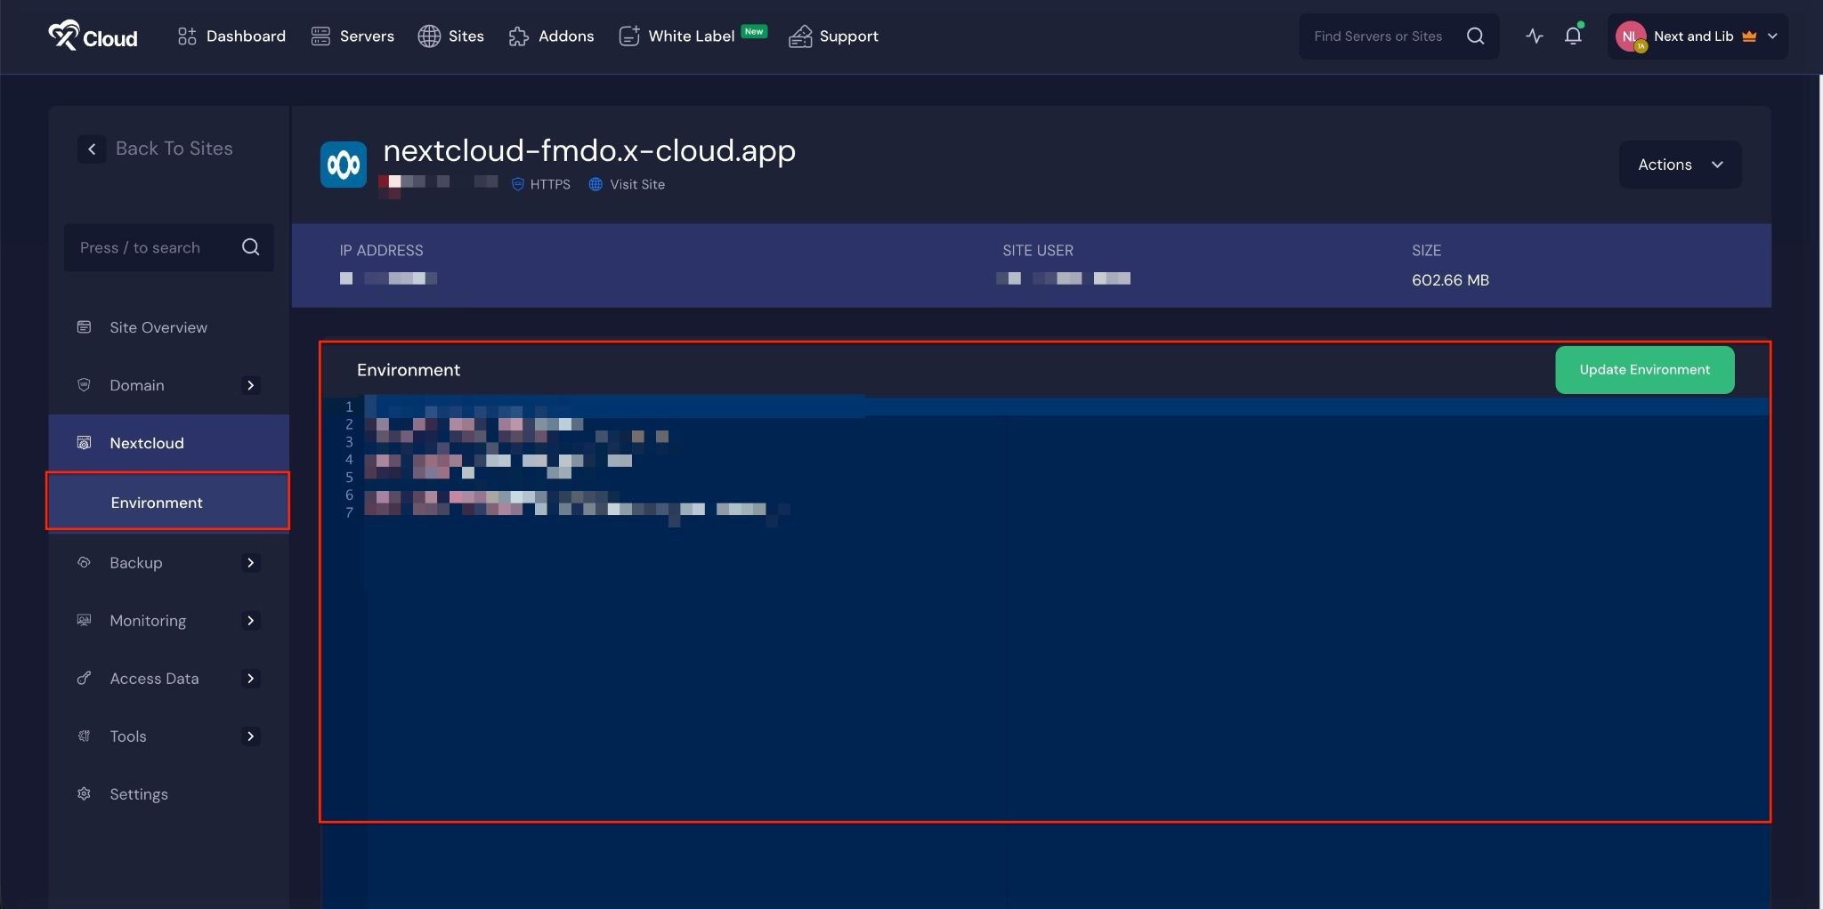The width and height of the screenshot is (1823, 909).
Task: Click the notification bell icon
Action: click(1573, 36)
